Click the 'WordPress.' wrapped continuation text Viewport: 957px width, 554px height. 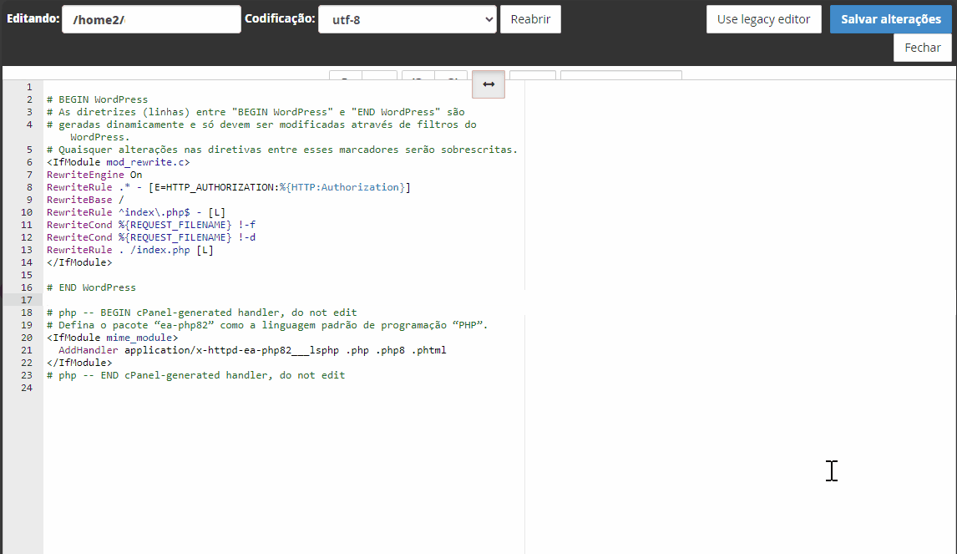[x=100, y=137]
